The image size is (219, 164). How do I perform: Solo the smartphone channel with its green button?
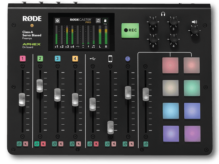[107, 144]
